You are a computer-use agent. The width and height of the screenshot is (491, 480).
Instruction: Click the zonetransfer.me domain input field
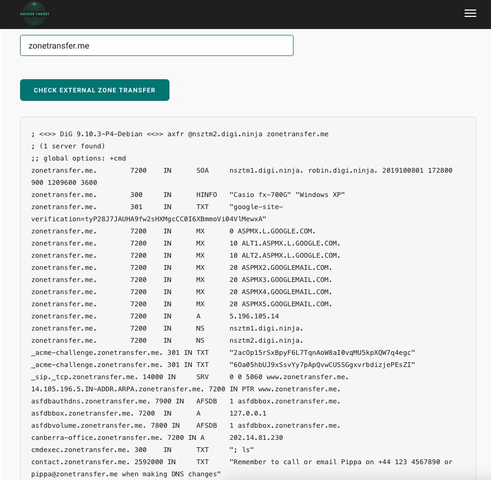point(156,45)
